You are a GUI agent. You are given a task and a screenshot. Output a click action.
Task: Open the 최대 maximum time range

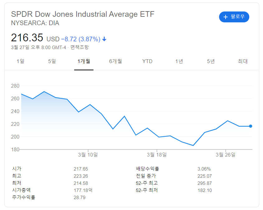click(243, 61)
